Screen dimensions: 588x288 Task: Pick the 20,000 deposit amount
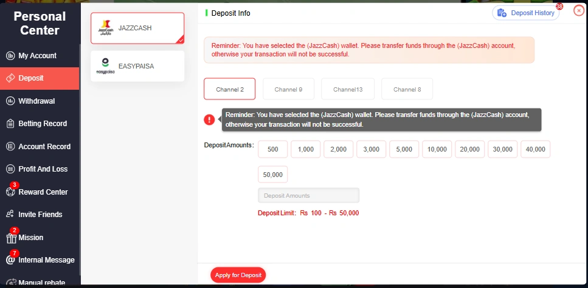point(469,149)
